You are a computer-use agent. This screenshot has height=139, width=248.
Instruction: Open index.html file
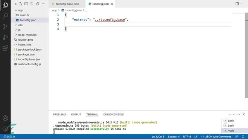tap(30, 44)
